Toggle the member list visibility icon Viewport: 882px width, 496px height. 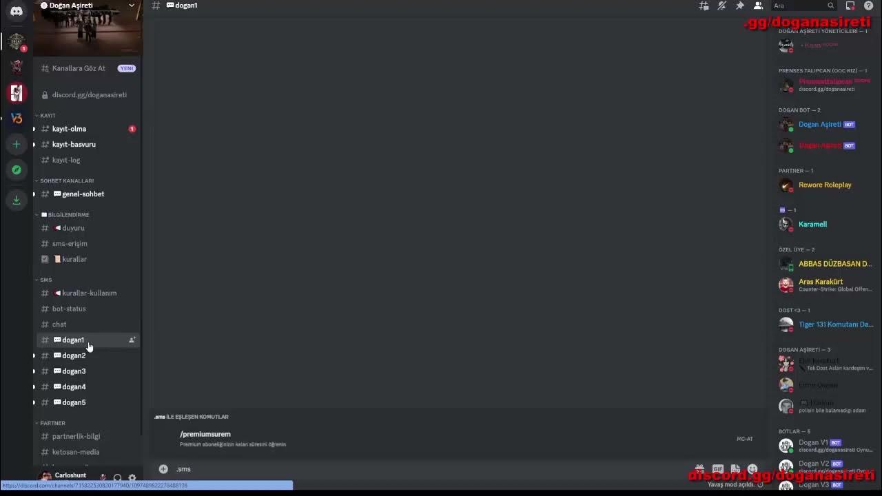point(758,6)
